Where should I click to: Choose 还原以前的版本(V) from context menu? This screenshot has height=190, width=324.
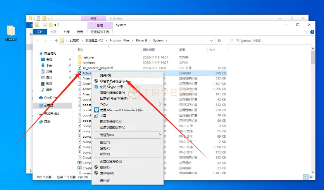pos(128,127)
